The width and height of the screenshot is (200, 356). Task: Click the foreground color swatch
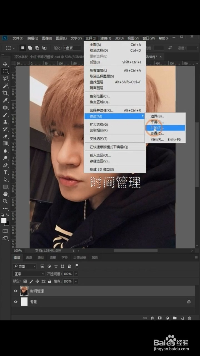(x=4, y=221)
